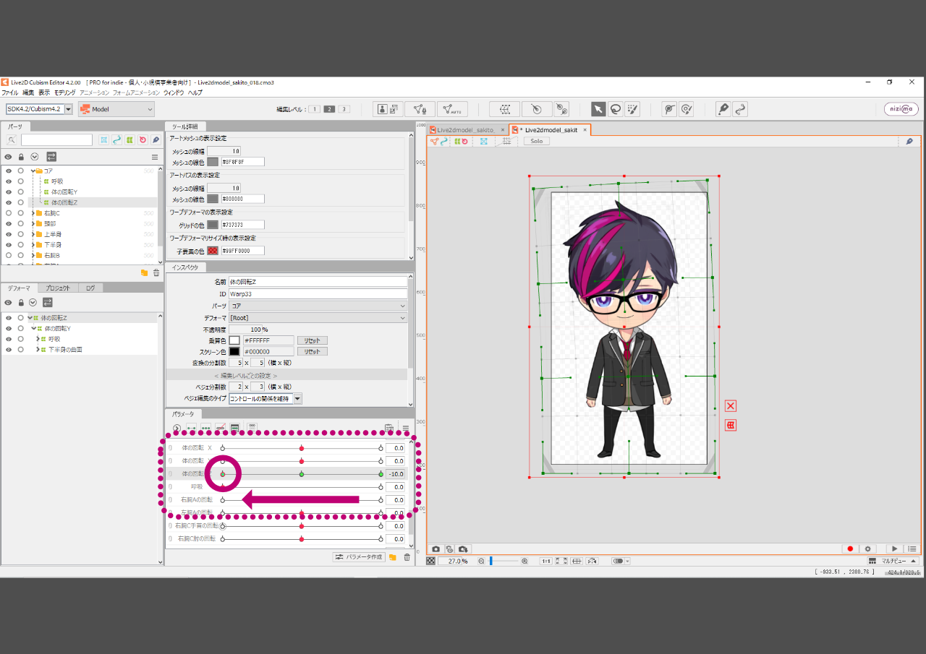This screenshot has height=654, width=926.
Task: Select the art path pen tool
Action: pos(723,109)
